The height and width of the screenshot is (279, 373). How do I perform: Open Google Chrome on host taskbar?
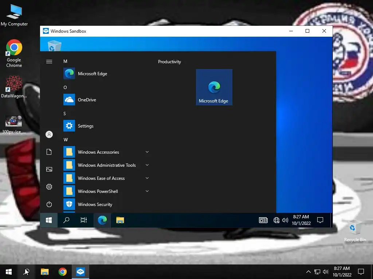[63, 272]
